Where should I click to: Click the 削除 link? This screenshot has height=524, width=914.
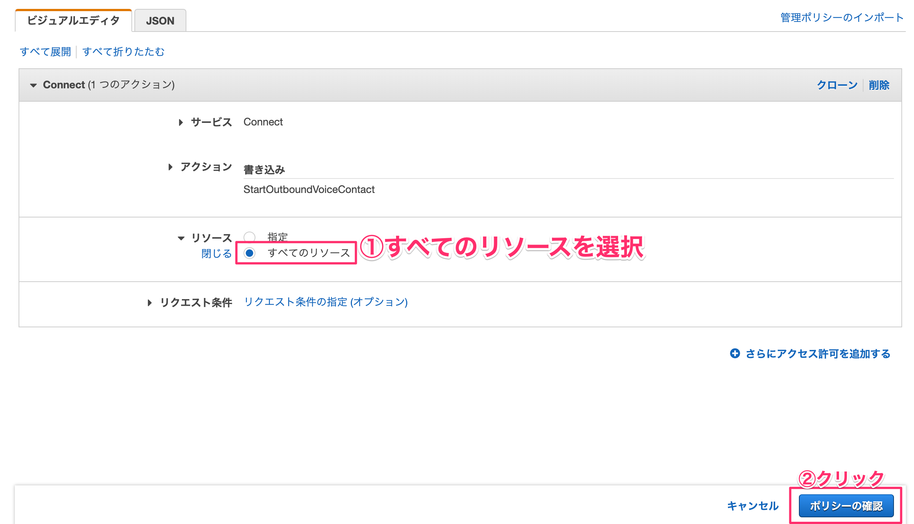coord(879,85)
